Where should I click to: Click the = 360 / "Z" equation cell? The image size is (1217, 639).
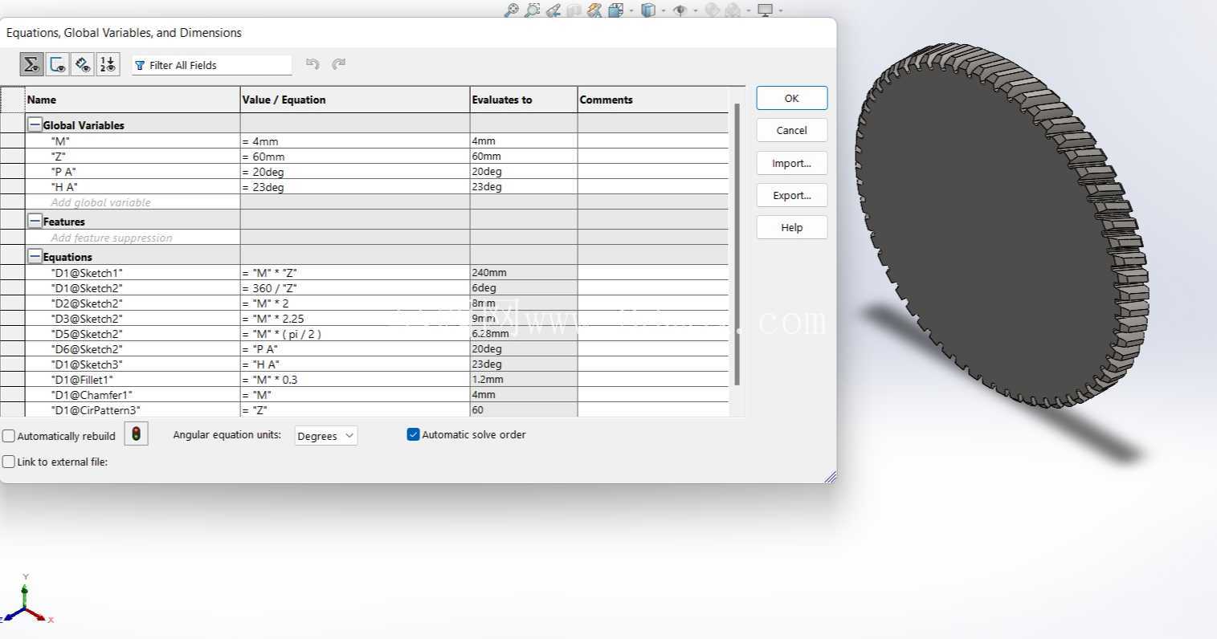[x=355, y=288]
